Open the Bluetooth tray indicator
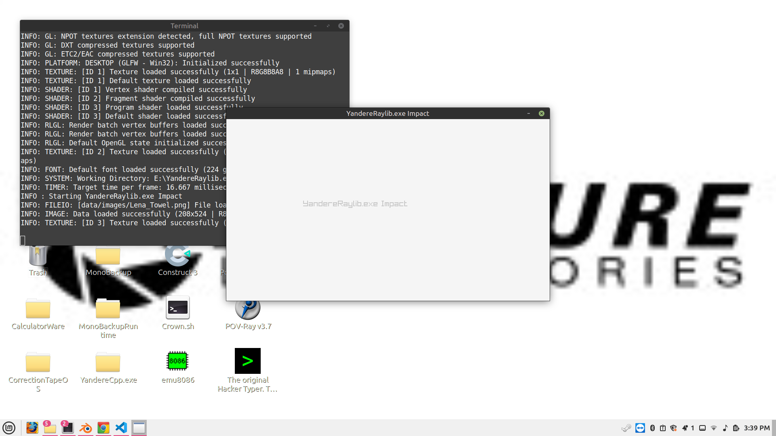 point(652,428)
